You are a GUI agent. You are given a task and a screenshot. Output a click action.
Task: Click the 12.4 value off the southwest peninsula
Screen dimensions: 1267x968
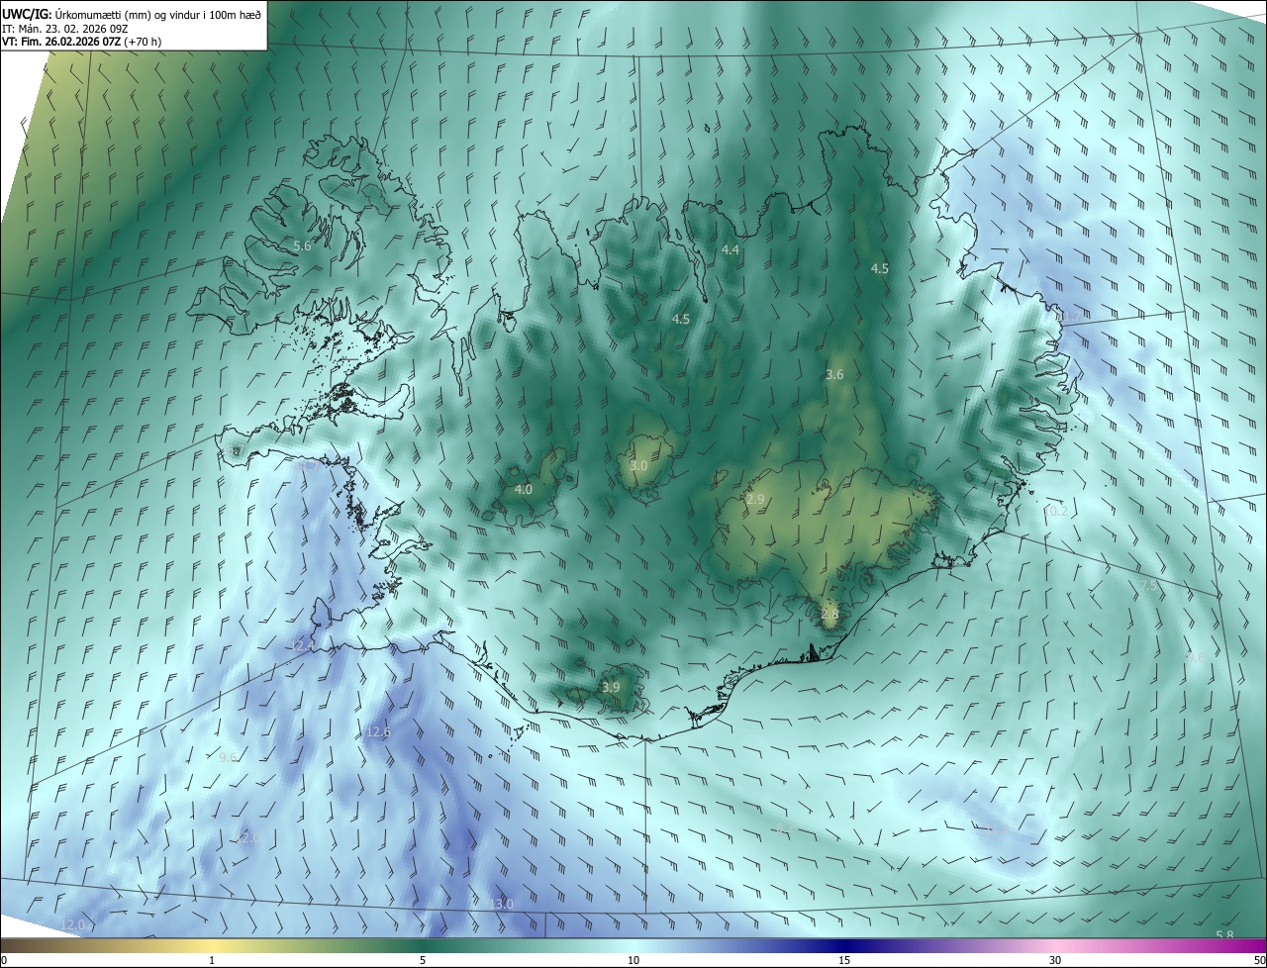303,645
